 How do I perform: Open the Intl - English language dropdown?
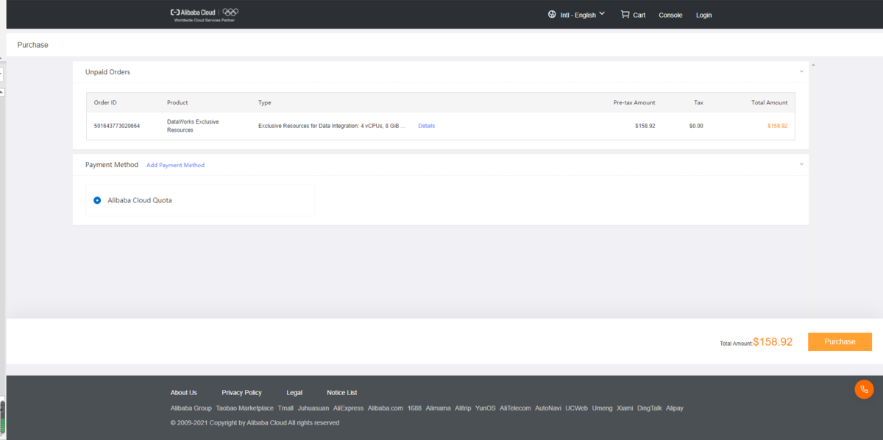pos(581,15)
